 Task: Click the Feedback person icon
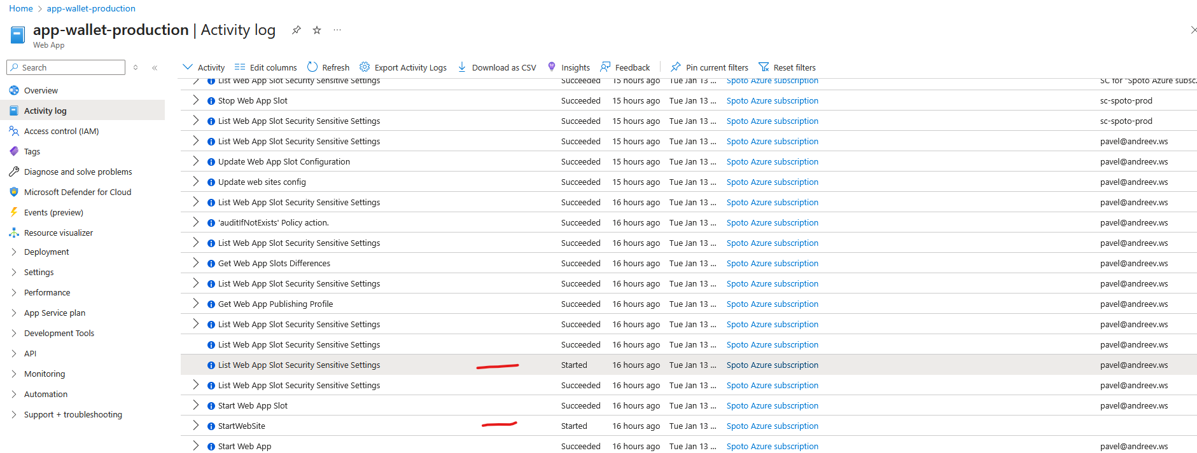point(605,67)
